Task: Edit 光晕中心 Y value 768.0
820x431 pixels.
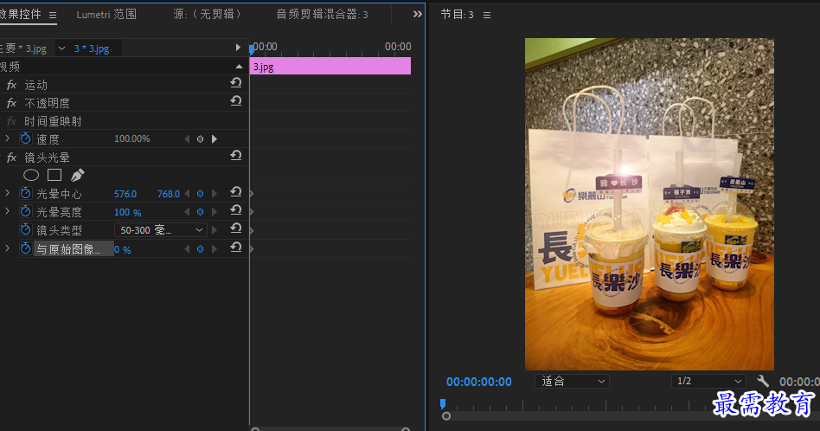Action: [169, 194]
